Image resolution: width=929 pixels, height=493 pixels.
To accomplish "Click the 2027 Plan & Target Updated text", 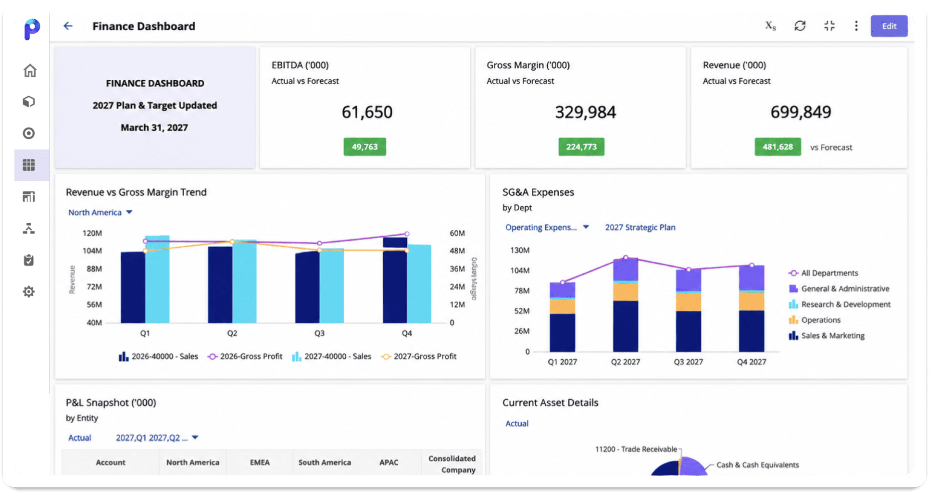I will (155, 105).
